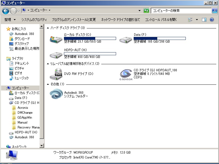The image size is (219, 164).
Task: Open the Acronis folder in tree
Action: (20, 108)
